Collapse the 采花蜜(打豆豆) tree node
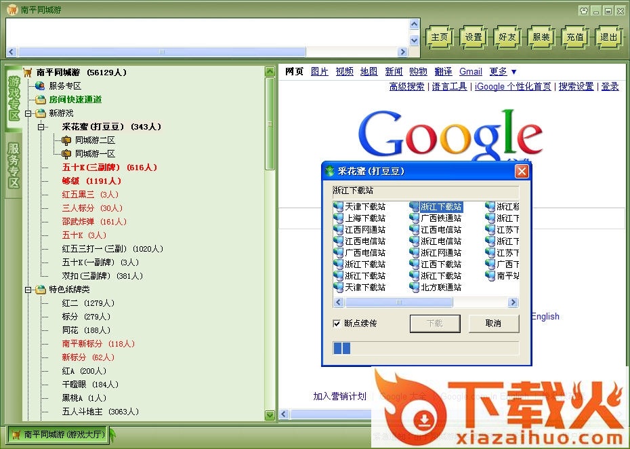Viewport: 630px width, 449px height. click(41, 127)
